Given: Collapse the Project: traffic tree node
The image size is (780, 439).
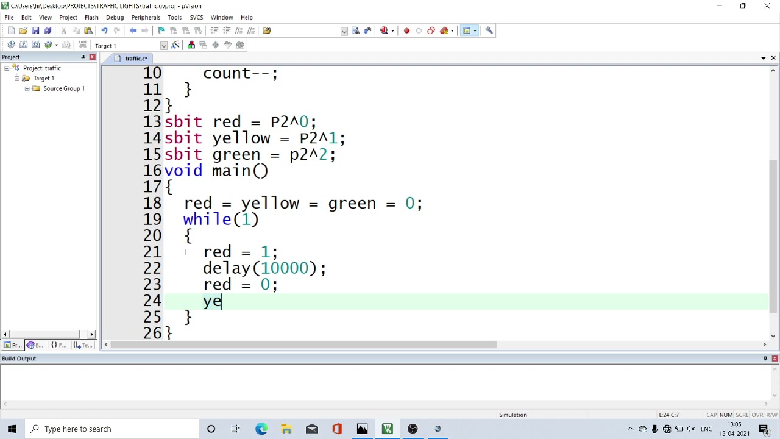Looking at the screenshot, I should (x=7, y=68).
